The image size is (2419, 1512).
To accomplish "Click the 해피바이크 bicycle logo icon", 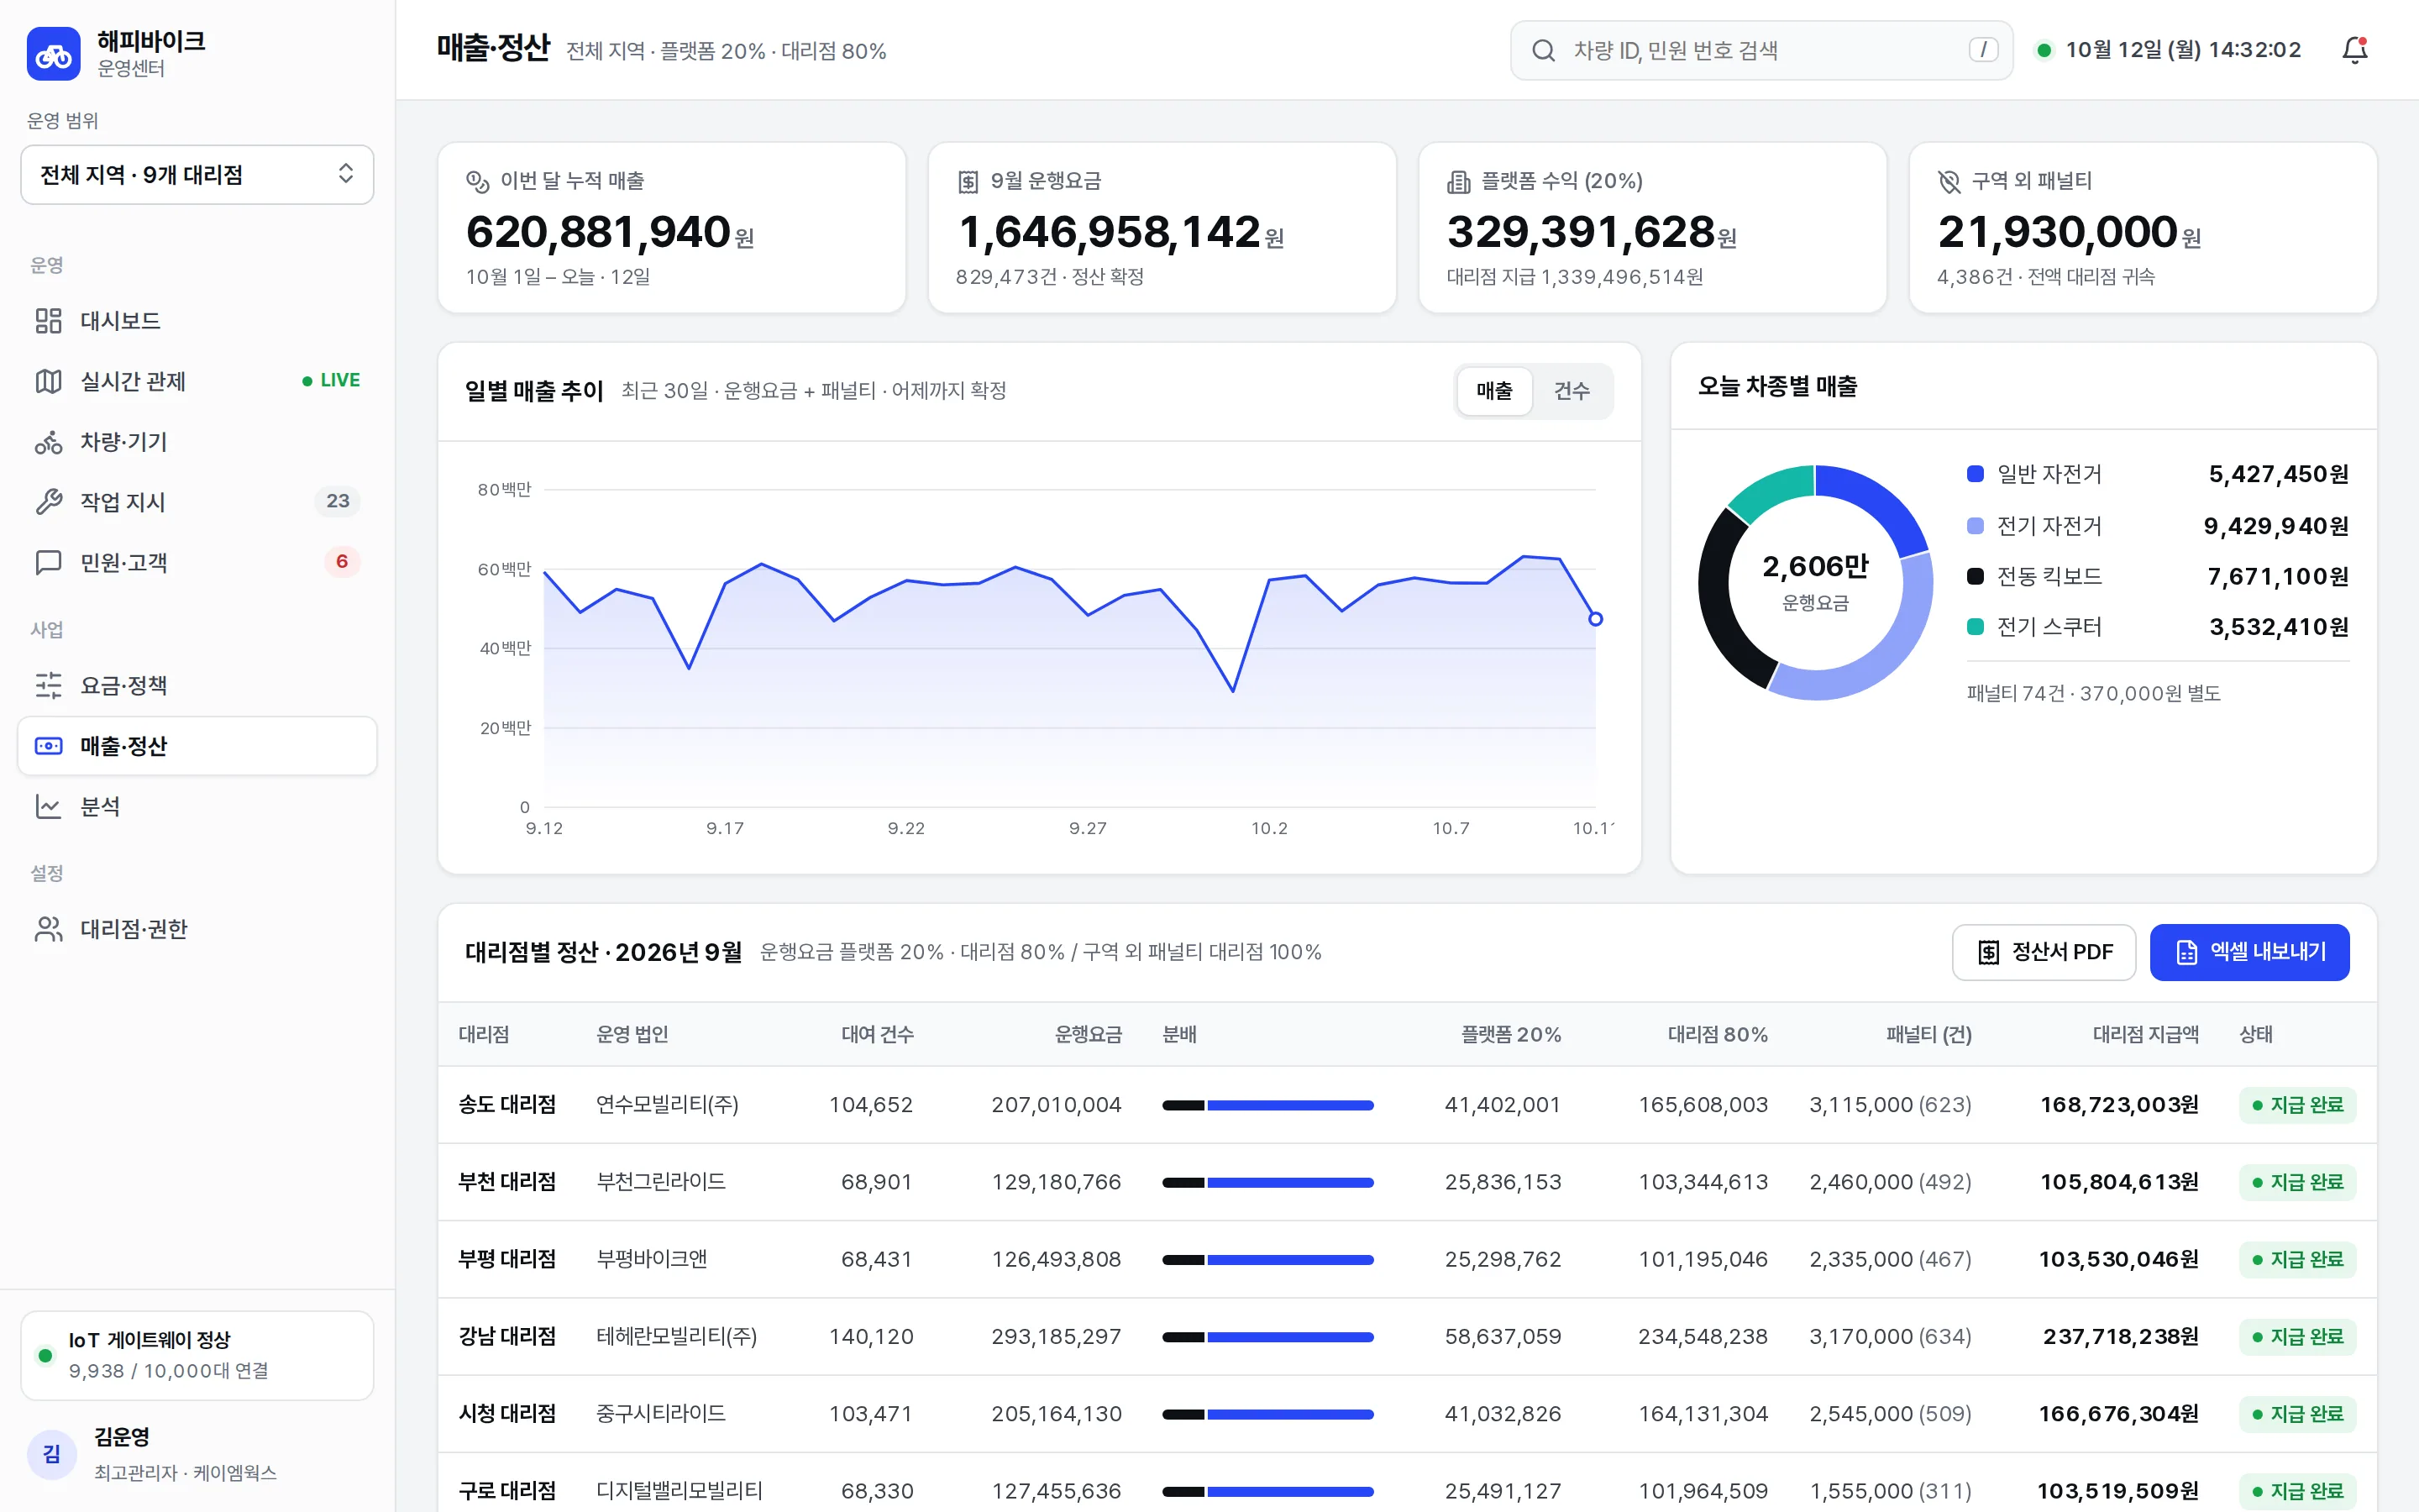I will click(53, 54).
